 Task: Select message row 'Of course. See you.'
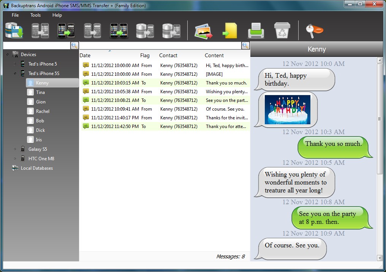click(165, 109)
